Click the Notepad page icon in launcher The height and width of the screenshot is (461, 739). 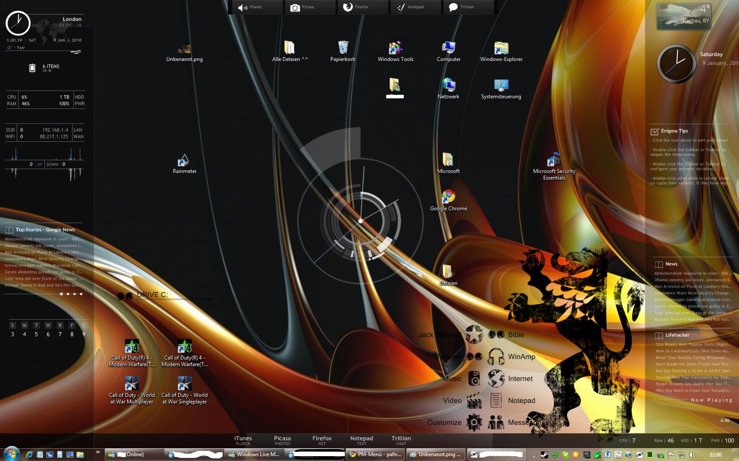click(496, 400)
